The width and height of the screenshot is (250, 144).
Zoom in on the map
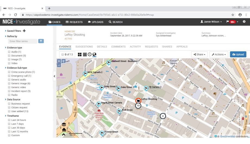[59, 61]
